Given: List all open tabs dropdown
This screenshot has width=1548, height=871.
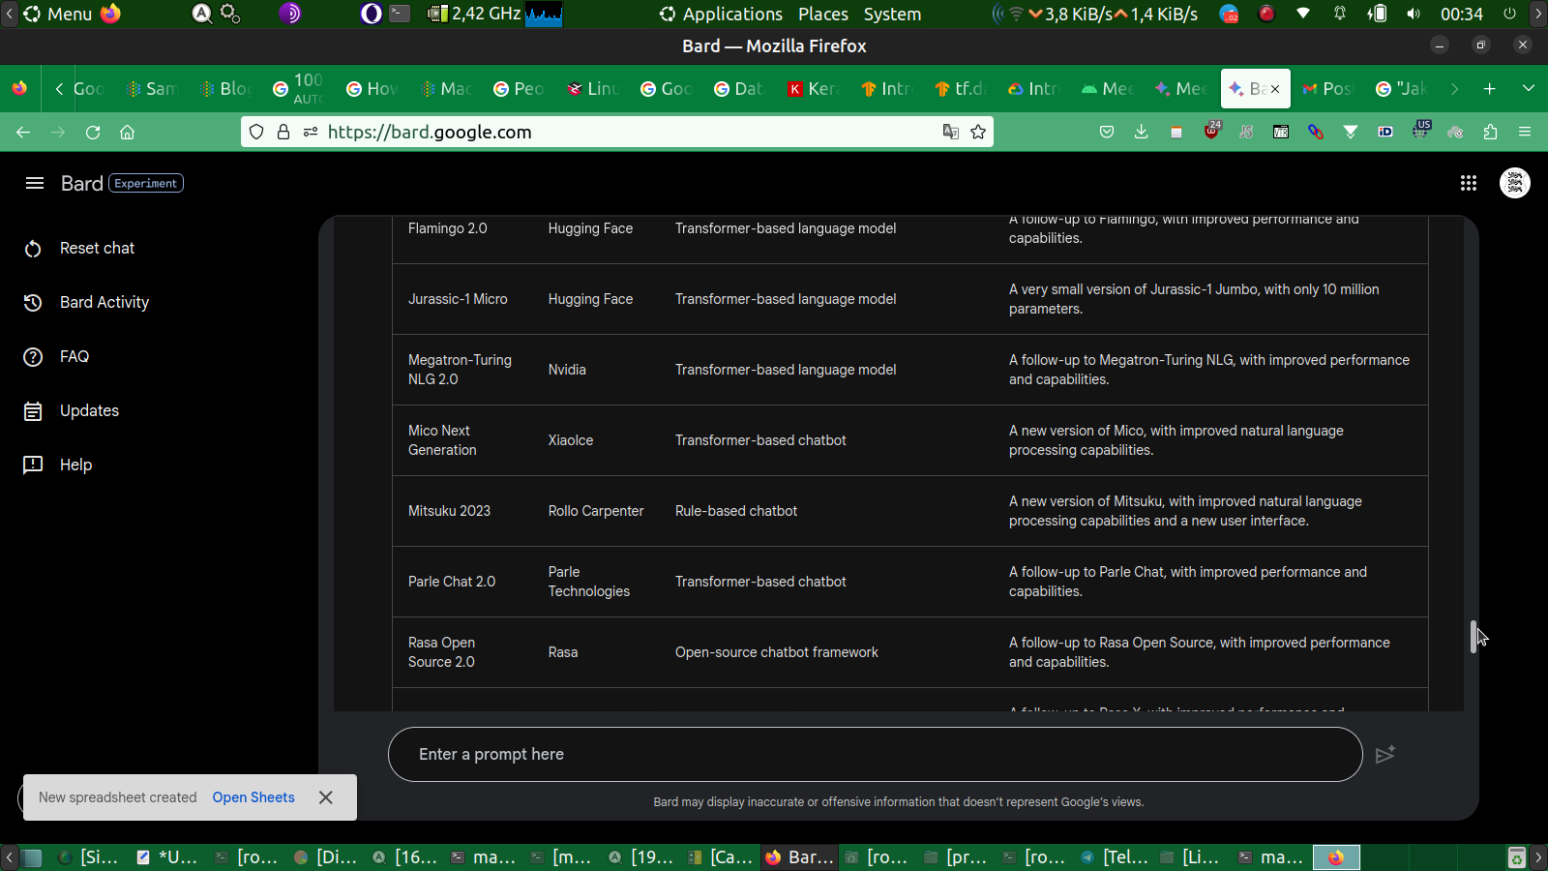Looking at the screenshot, I should coord(1529,88).
